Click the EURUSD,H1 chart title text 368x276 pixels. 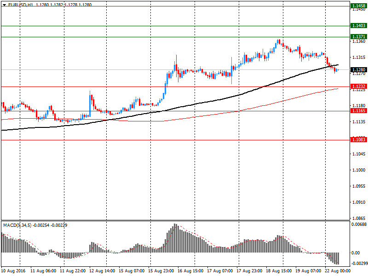coord(21,5)
